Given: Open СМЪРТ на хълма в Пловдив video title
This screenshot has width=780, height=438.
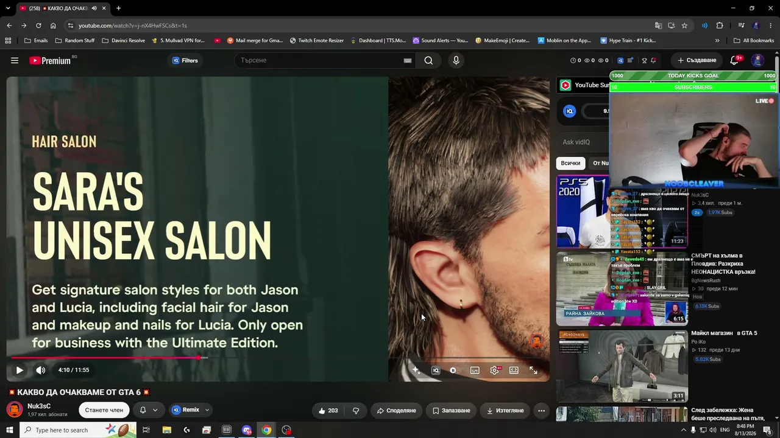Looking at the screenshot, I should point(723,264).
